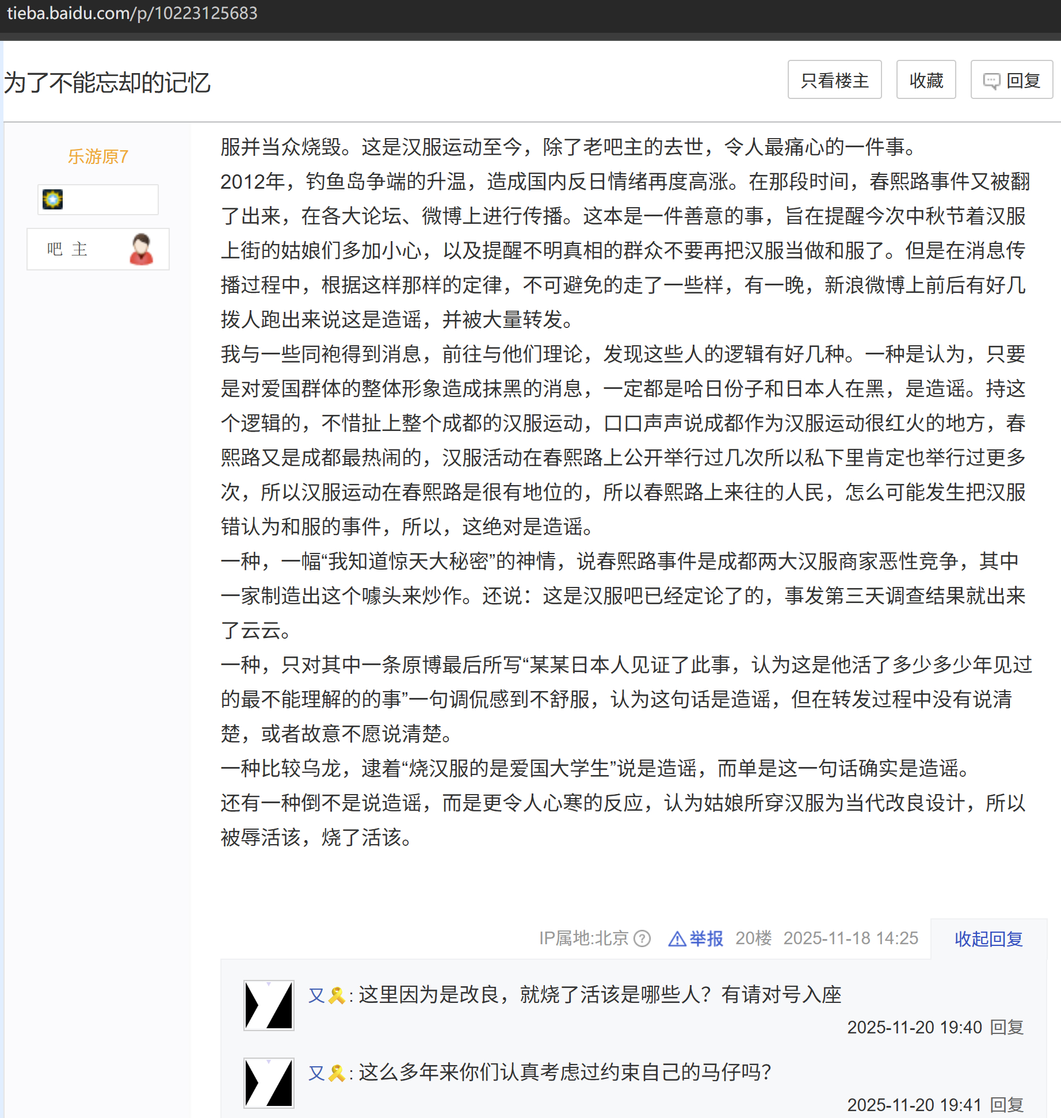Click the level badge icon under 乐游原7

(53, 200)
